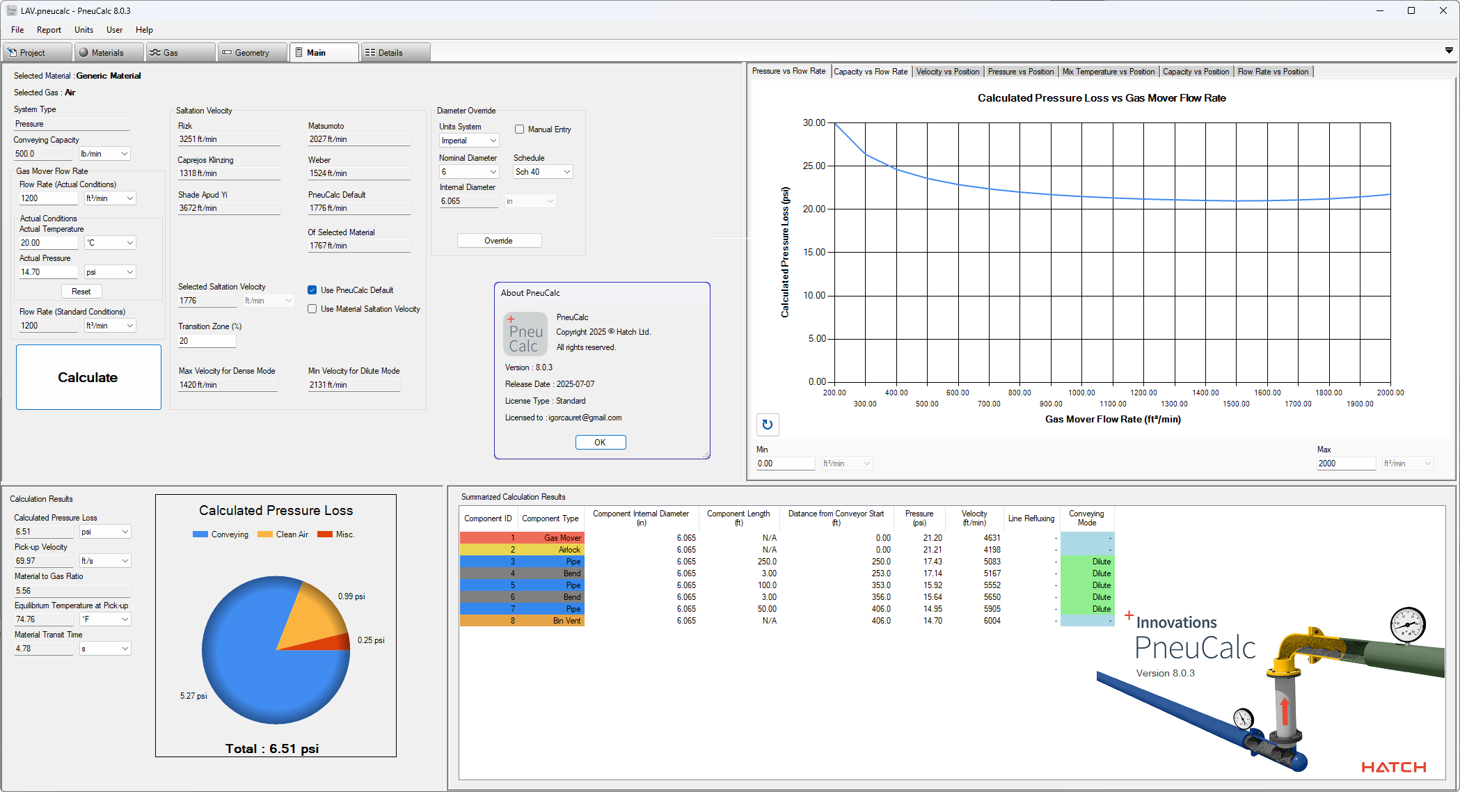Image resolution: width=1460 pixels, height=792 pixels.
Task: Click the Materials tab sphere icon
Action: [84, 52]
